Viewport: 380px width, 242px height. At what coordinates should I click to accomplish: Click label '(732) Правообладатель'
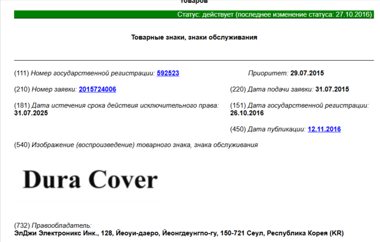tap(53, 225)
